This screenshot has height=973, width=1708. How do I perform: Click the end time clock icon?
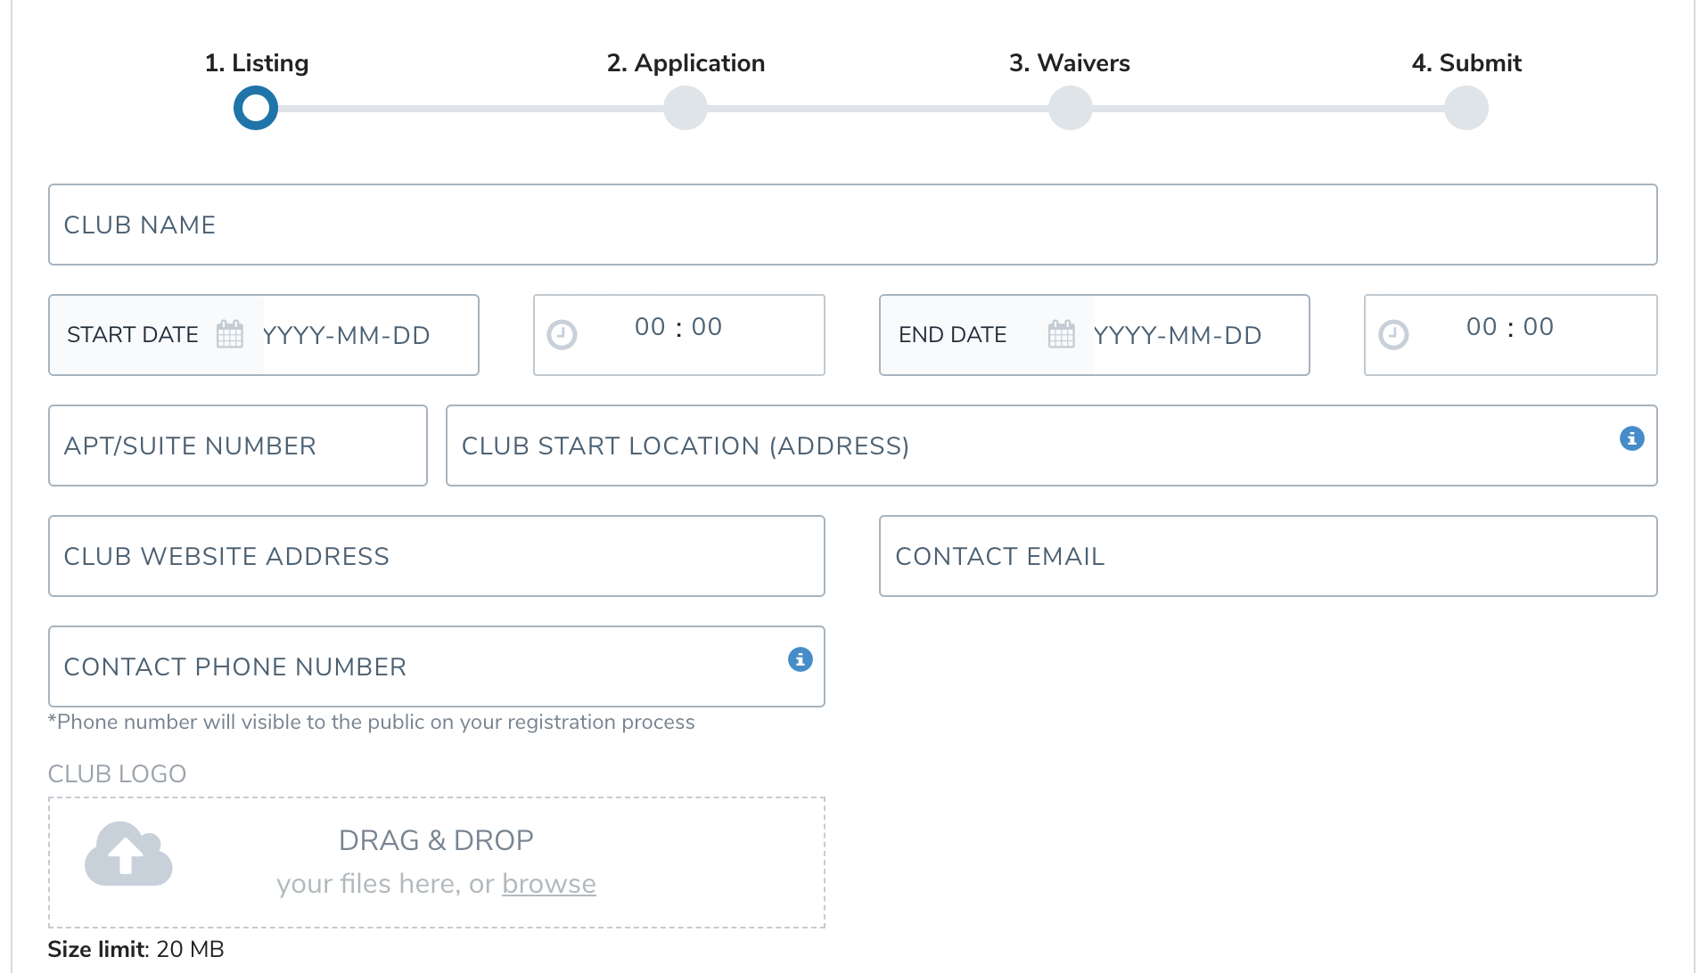(1393, 335)
